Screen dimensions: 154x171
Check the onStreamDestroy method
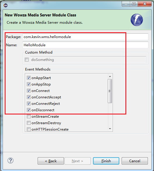(x=29, y=123)
